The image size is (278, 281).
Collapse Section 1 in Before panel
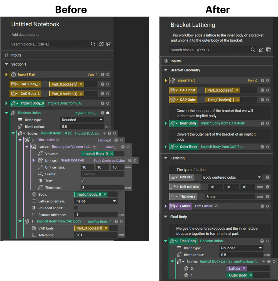(x=7, y=64)
